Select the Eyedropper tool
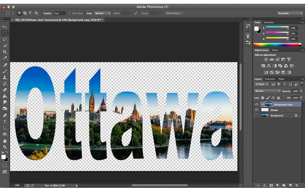This screenshot has height=188, width=305. click(5, 58)
